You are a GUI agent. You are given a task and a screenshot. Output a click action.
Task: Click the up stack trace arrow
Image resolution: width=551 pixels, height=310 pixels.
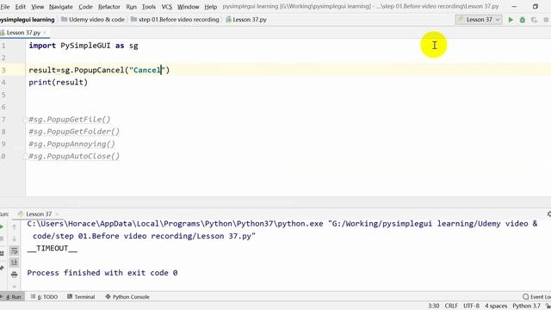click(x=14, y=227)
